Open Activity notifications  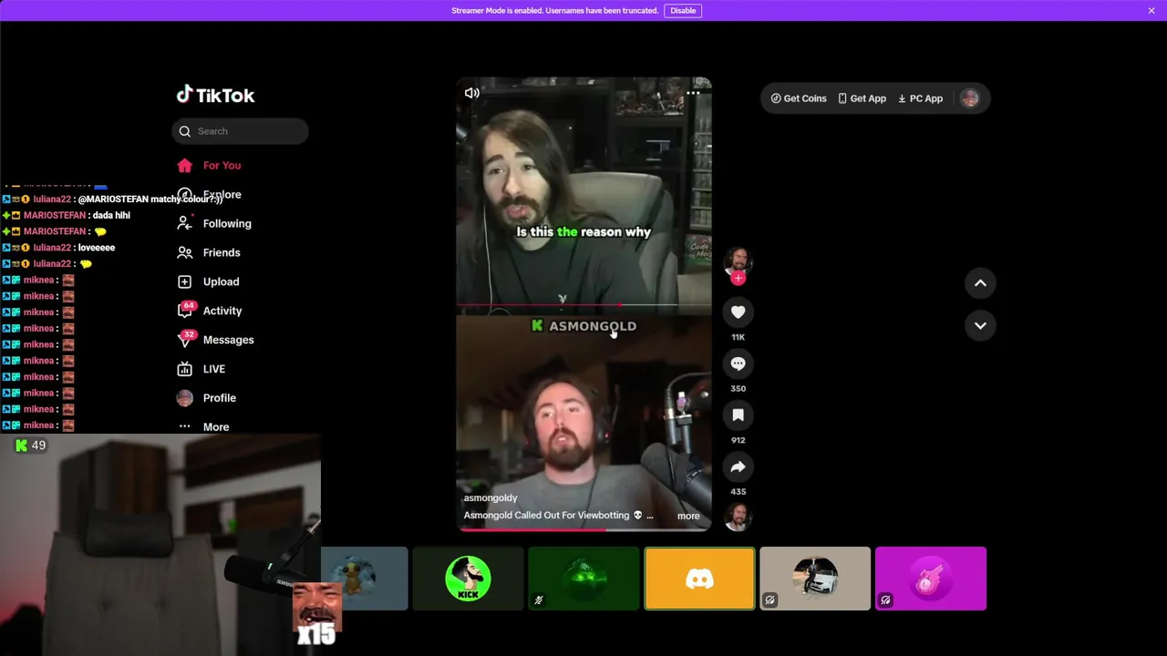click(x=222, y=311)
